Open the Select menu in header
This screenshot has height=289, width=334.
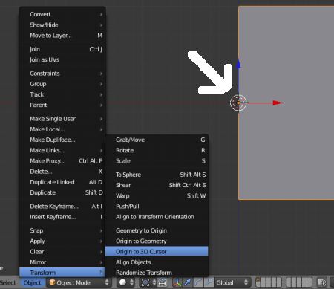(x=8, y=282)
